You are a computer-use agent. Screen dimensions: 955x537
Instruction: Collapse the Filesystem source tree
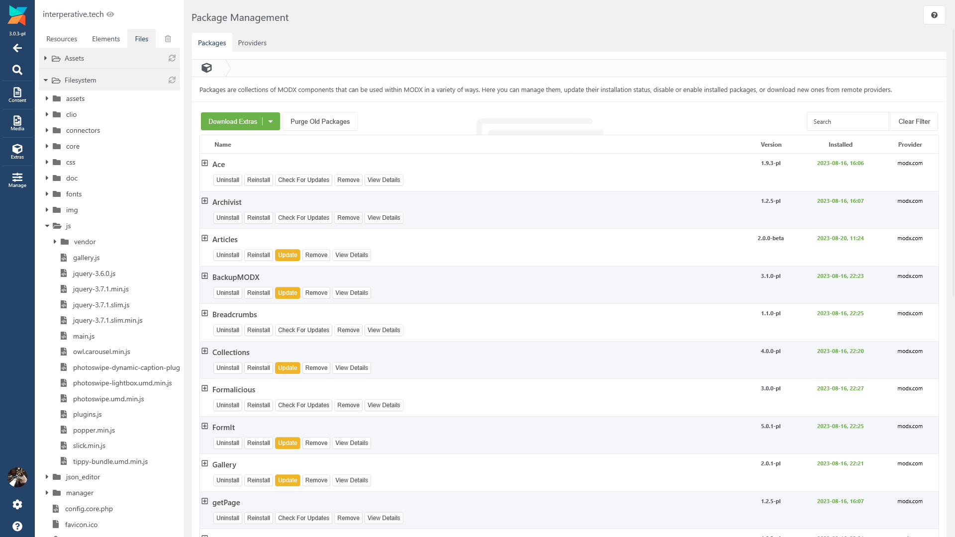(45, 80)
